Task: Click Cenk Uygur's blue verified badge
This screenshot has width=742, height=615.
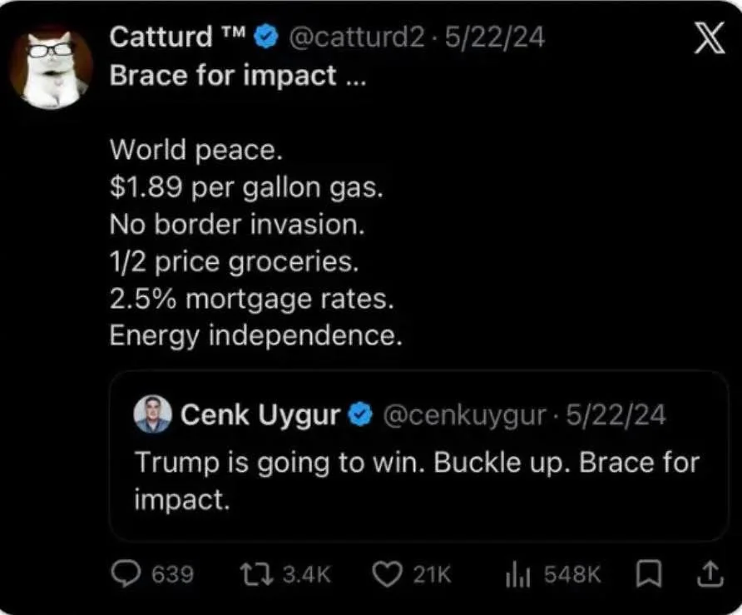Action: click(360, 414)
